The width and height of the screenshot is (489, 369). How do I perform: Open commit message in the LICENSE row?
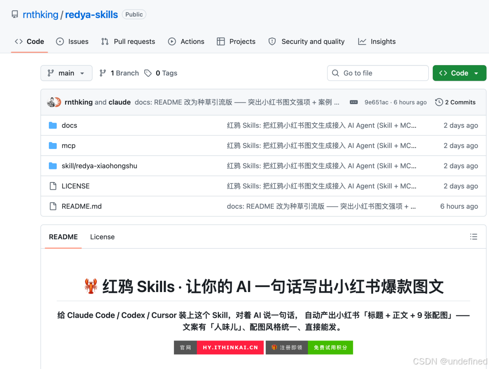321,186
